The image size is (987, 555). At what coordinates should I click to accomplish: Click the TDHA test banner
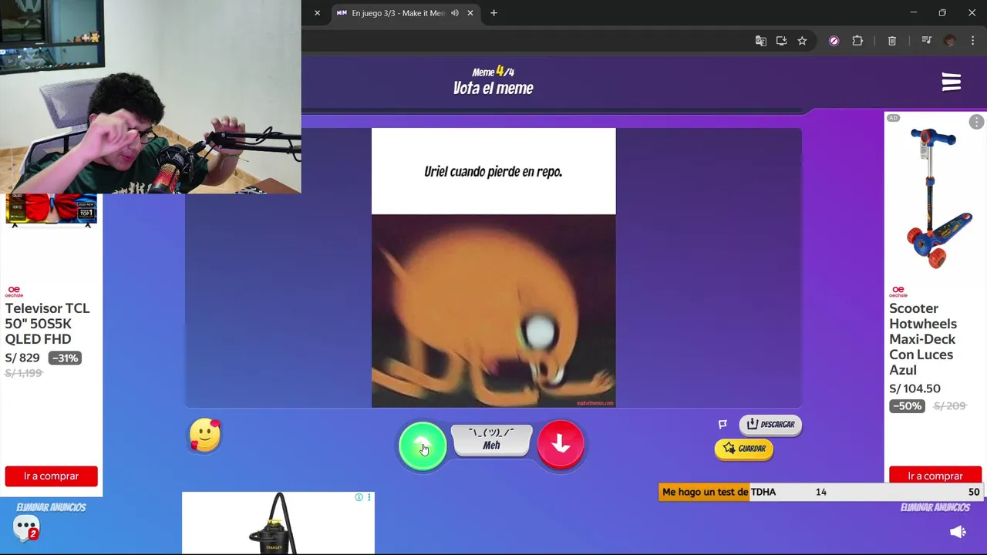pyautogui.click(x=821, y=492)
